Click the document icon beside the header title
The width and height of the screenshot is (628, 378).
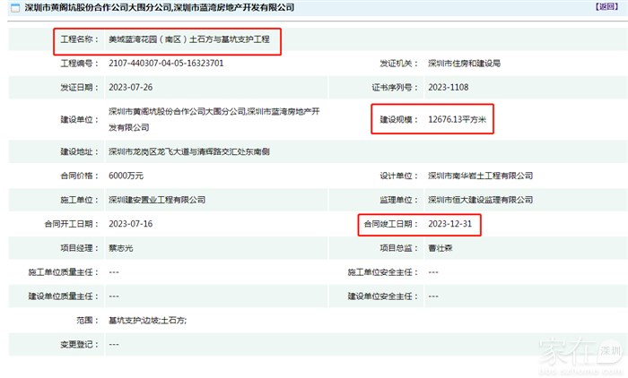[10, 7]
